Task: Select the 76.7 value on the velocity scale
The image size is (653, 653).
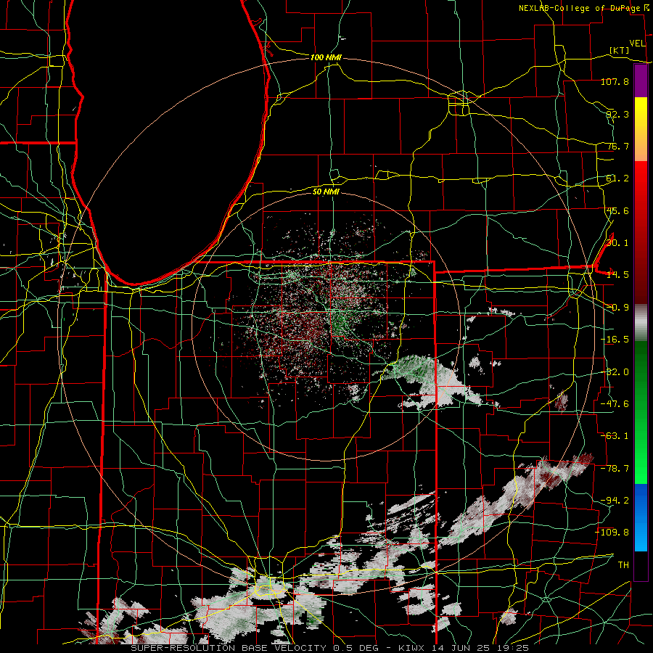Action: pyautogui.click(x=617, y=146)
